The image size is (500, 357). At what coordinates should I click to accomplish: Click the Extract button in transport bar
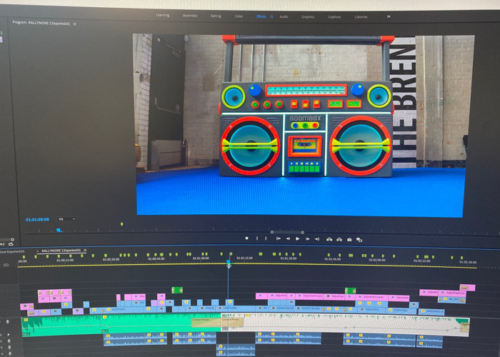[x=339, y=240]
